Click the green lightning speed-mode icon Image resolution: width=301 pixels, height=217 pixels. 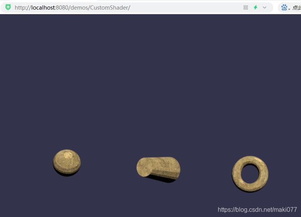point(255,7)
